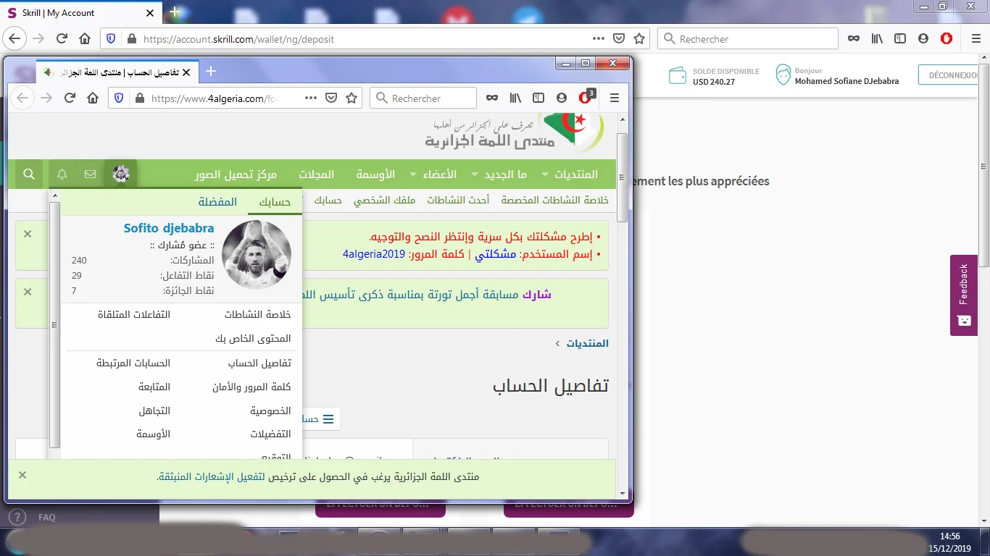Click the Sofito djebabra username link
The height and width of the screenshot is (556, 990).
click(x=169, y=228)
